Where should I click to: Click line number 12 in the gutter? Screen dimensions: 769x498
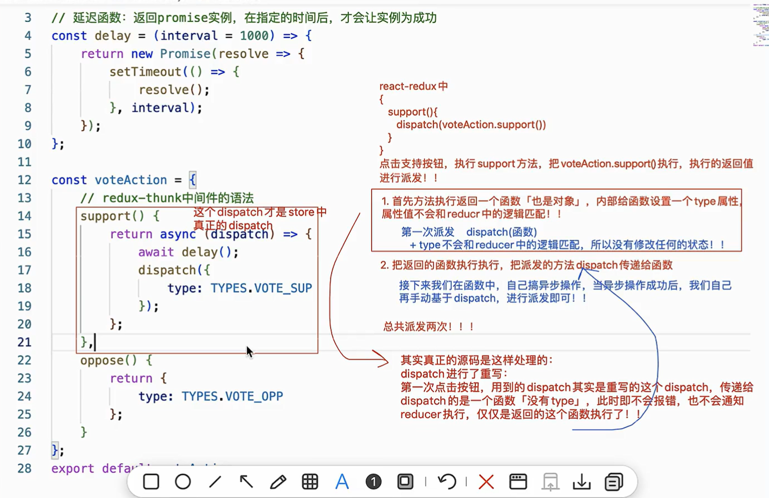pos(24,180)
